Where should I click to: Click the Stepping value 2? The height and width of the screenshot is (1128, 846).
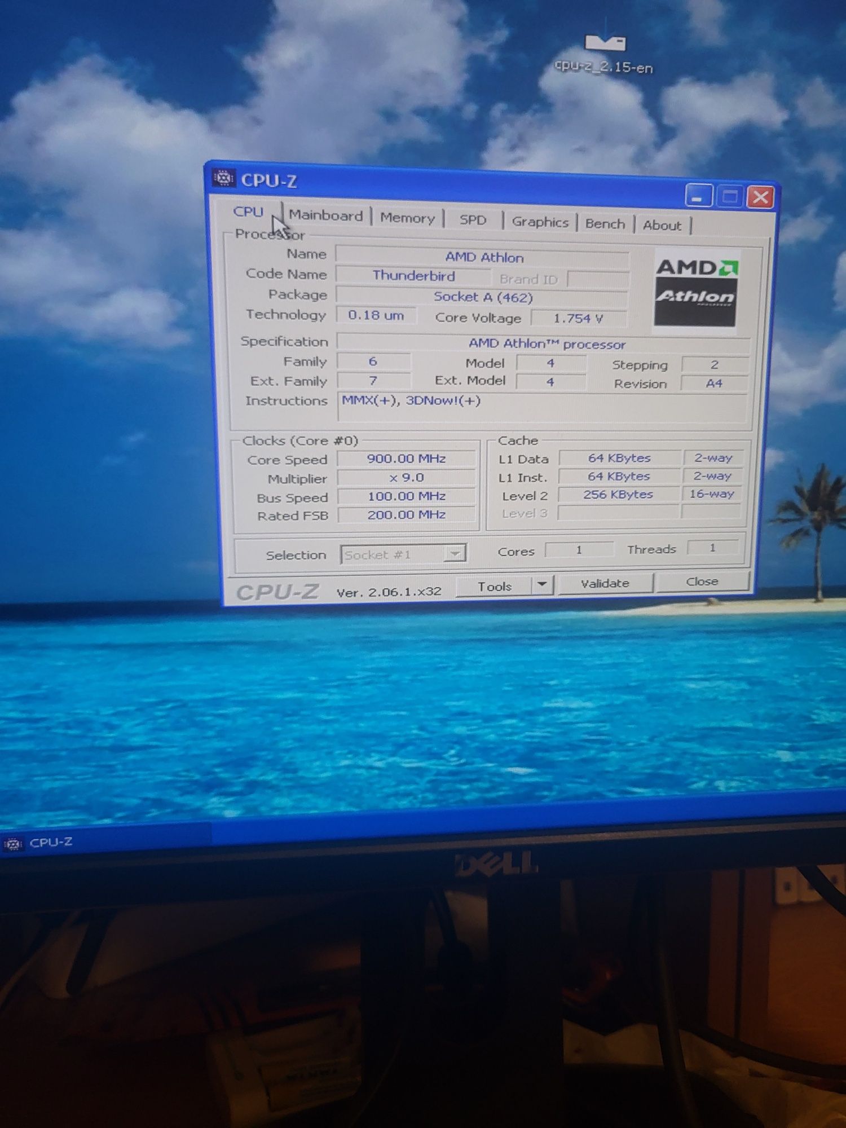(715, 365)
